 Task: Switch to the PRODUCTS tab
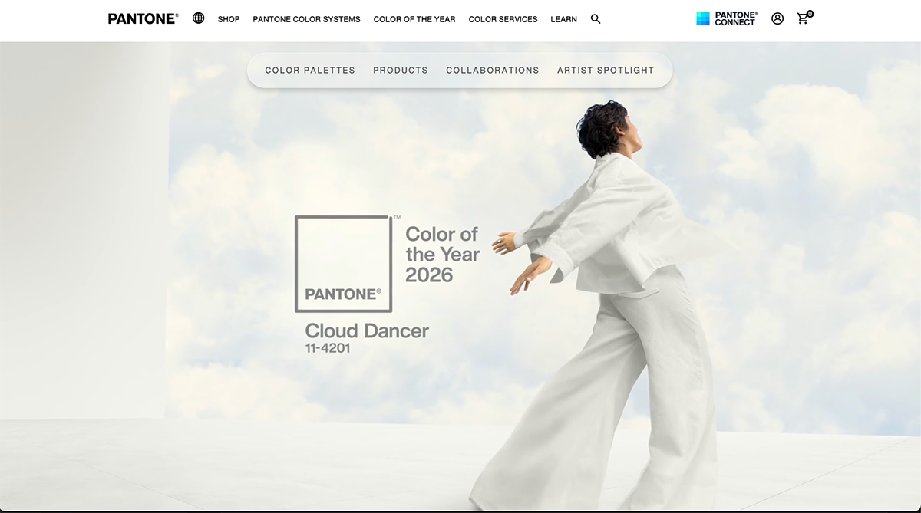(x=400, y=70)
